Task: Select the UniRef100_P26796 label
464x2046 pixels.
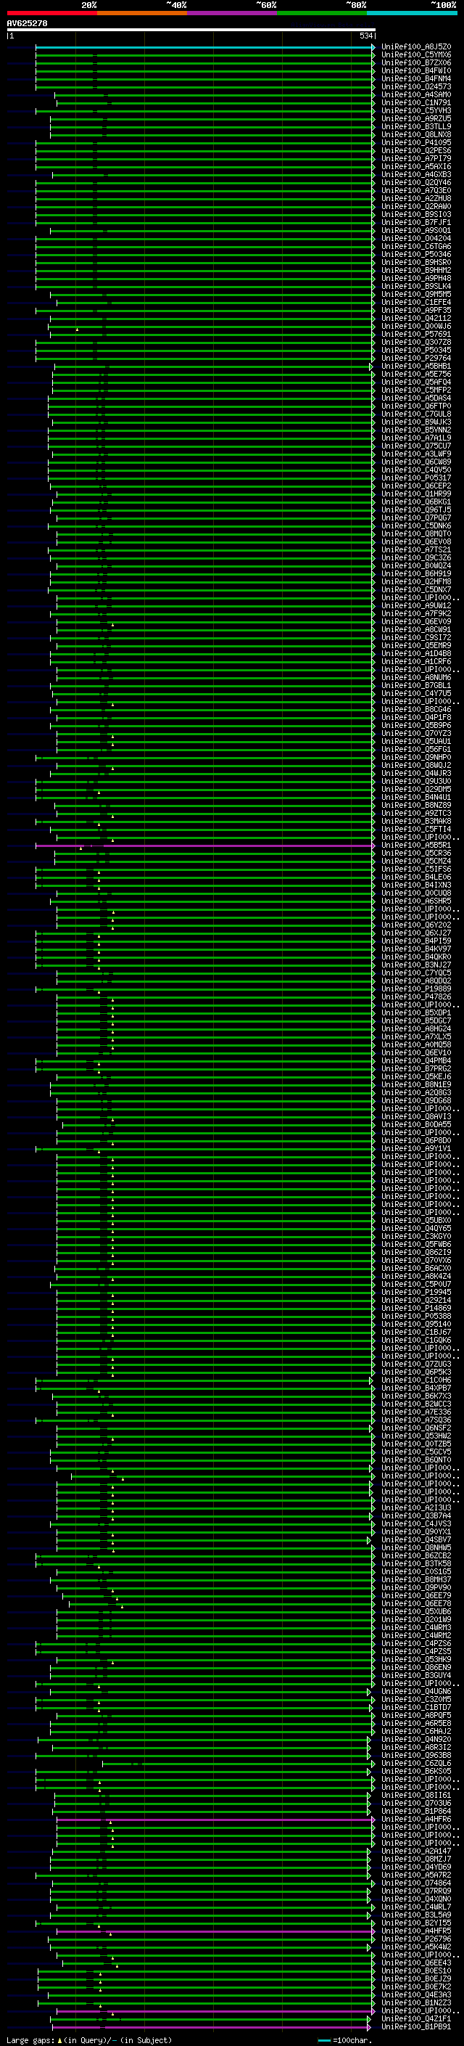Action: click(x=416, y=1939)
